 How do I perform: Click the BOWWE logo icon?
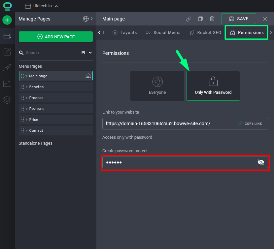[7, 6]
